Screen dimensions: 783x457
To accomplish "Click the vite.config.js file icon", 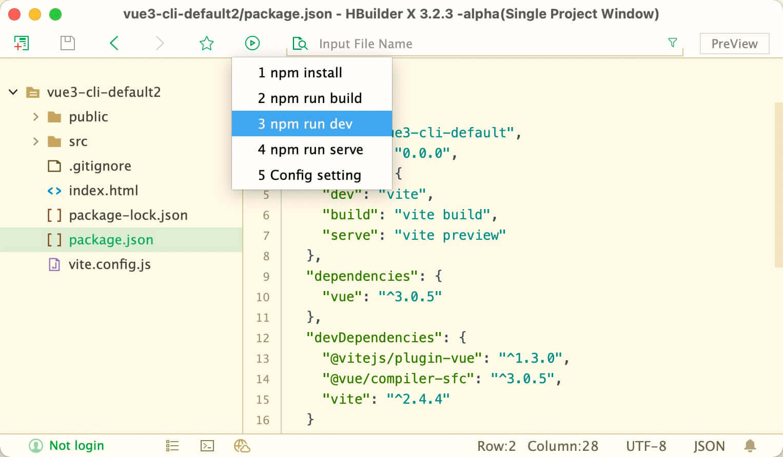I will click(54, 264).
